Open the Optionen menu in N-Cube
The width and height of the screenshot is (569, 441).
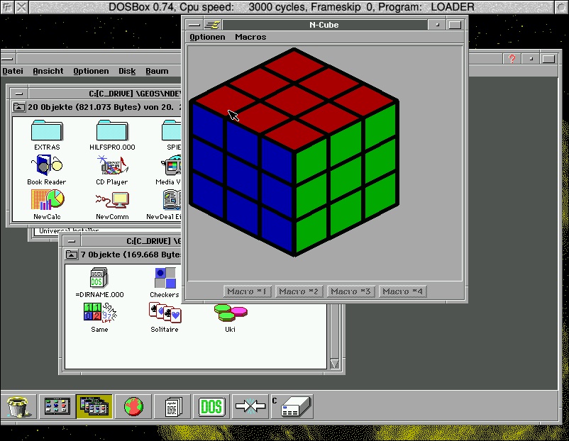(x=207, y=37)
